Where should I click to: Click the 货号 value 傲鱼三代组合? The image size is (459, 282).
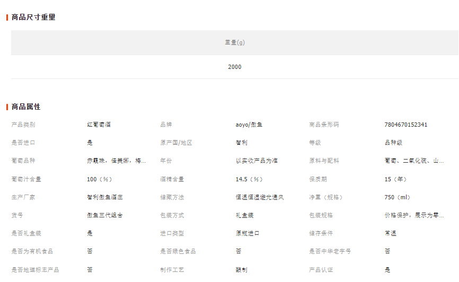(x=105, y=215)
